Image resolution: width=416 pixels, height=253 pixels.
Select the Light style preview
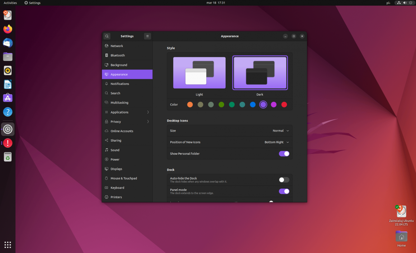pyautogui.click(x=199, y=72)
